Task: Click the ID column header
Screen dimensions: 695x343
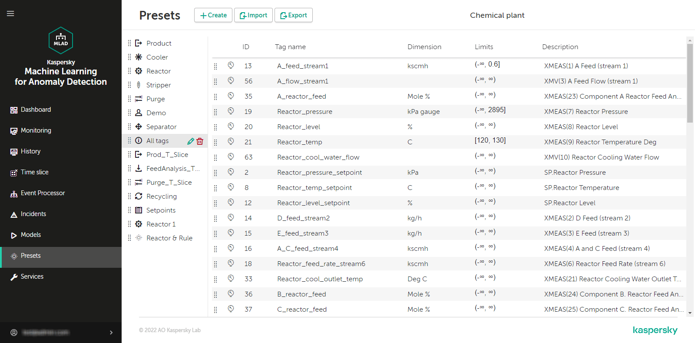Action: (246, 47)
